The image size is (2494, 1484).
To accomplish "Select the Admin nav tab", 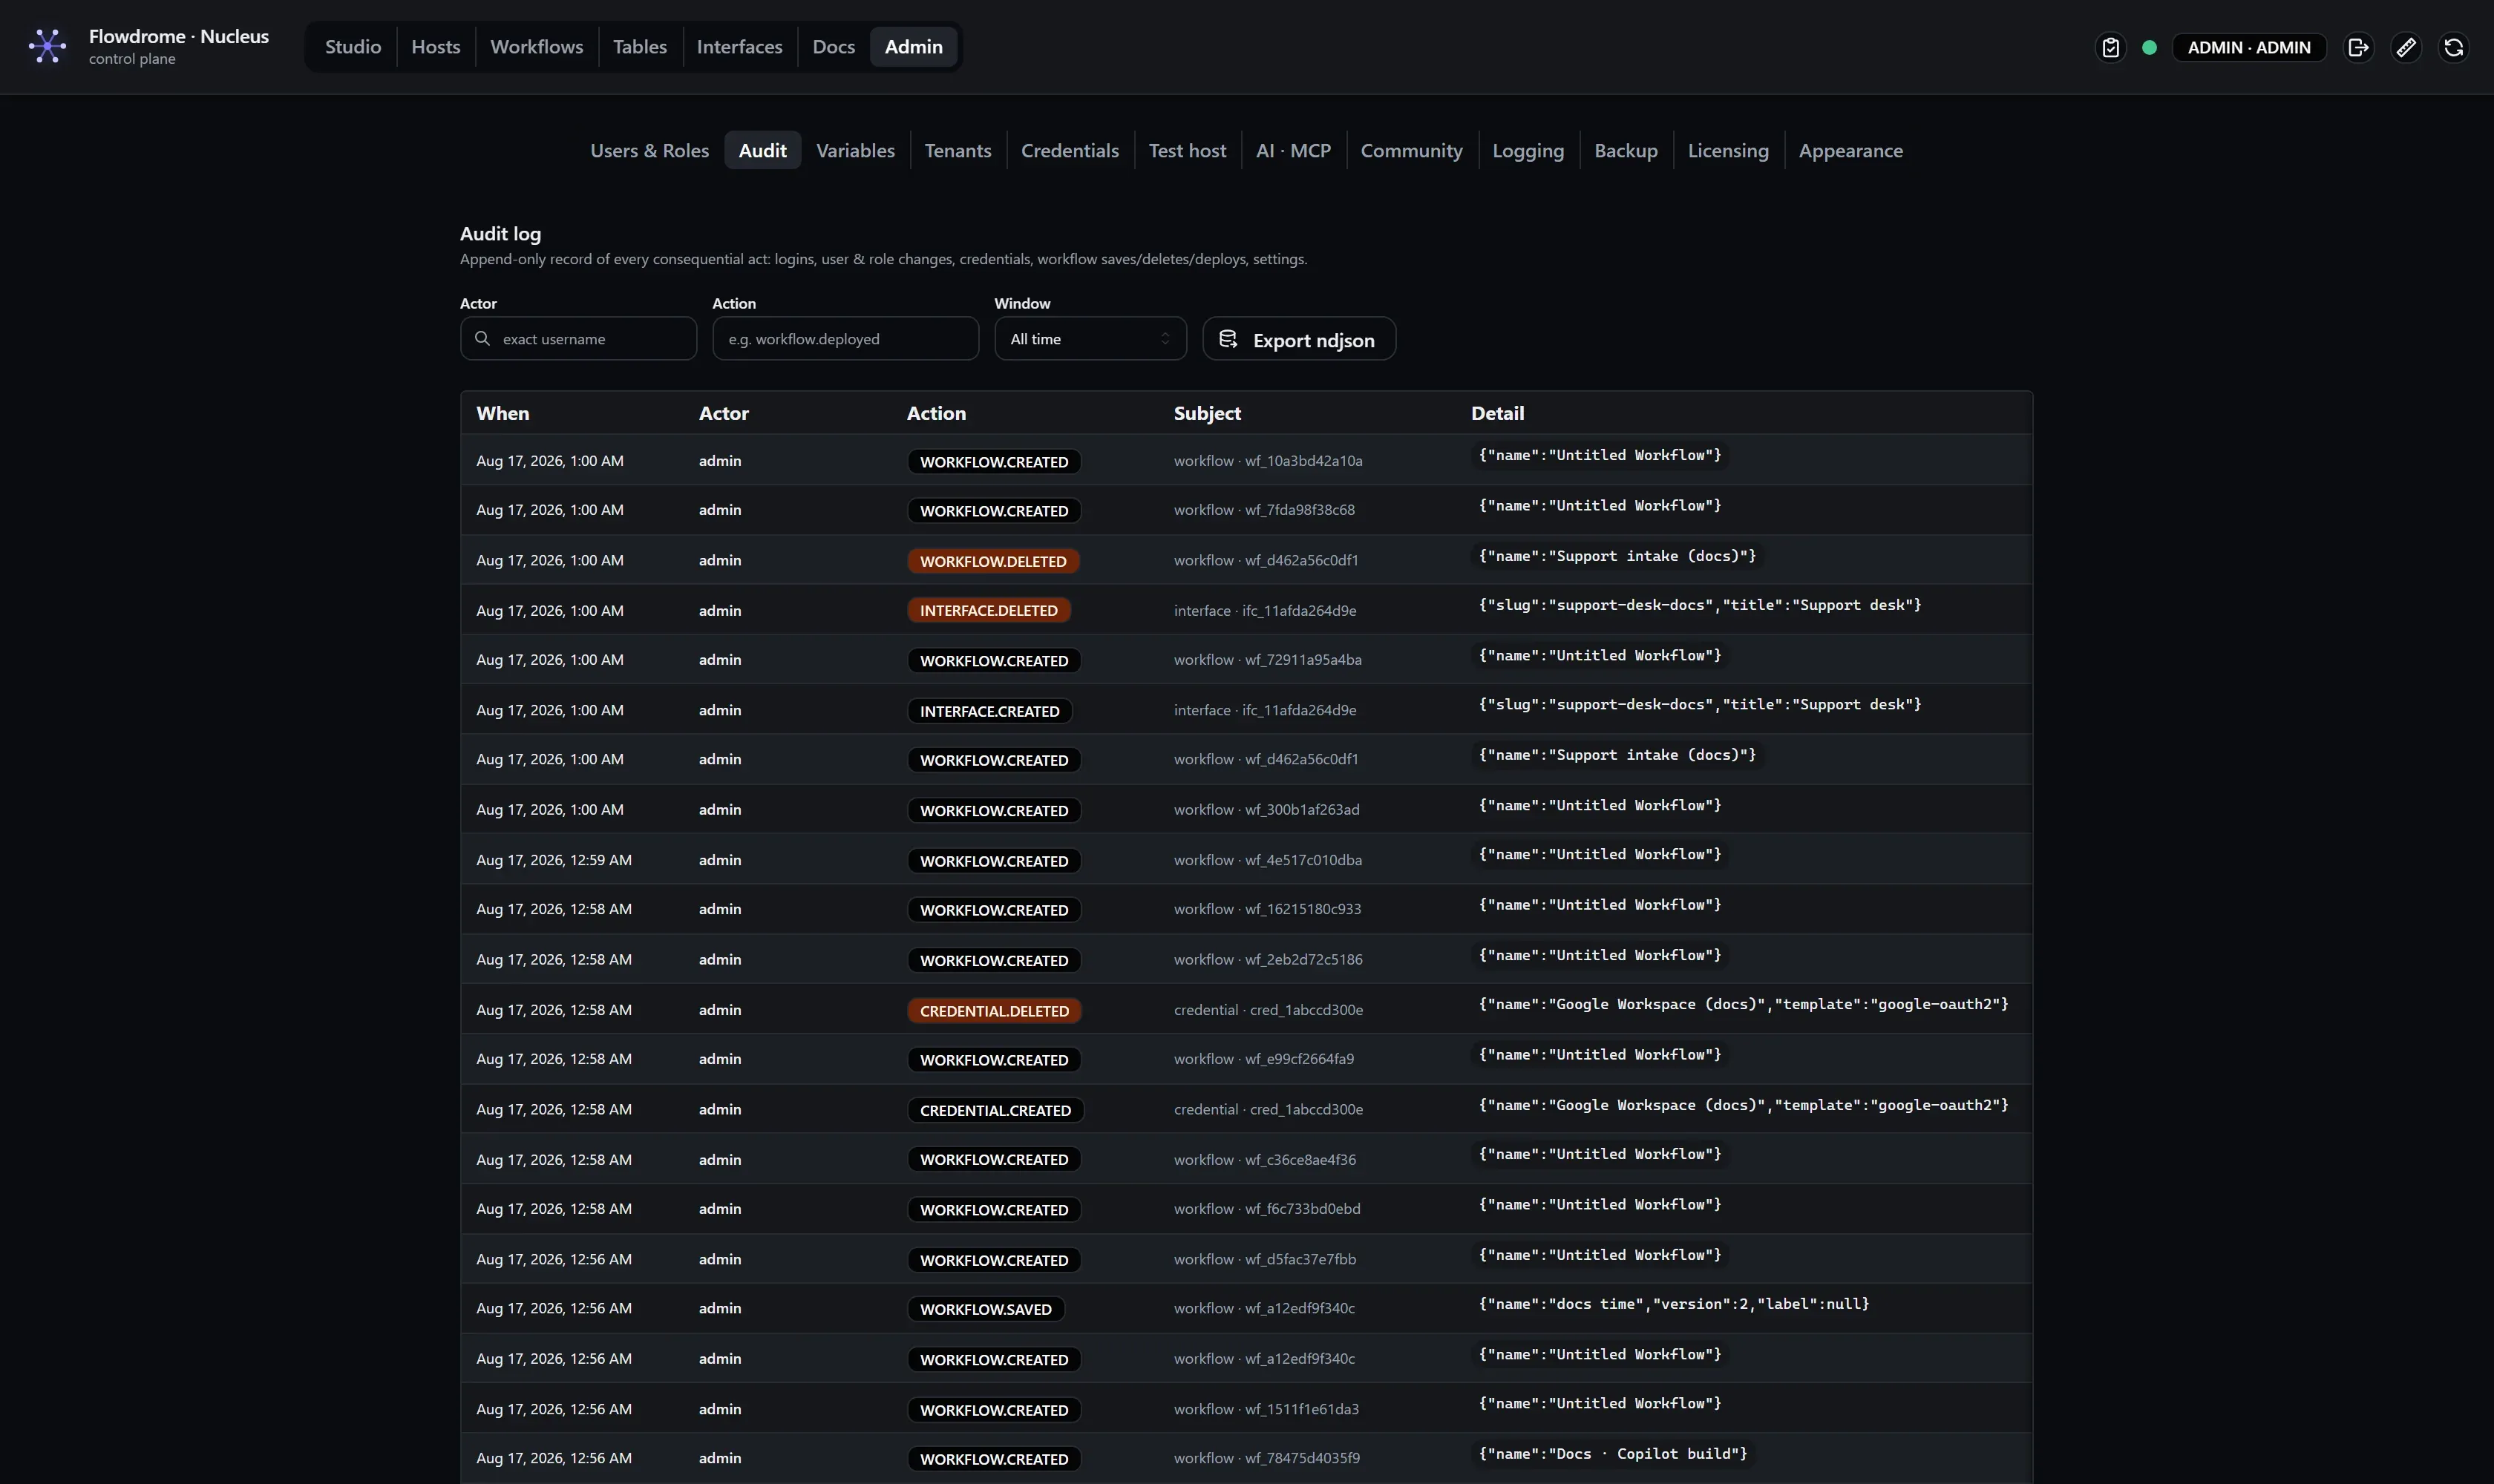I will coord(914,47).
